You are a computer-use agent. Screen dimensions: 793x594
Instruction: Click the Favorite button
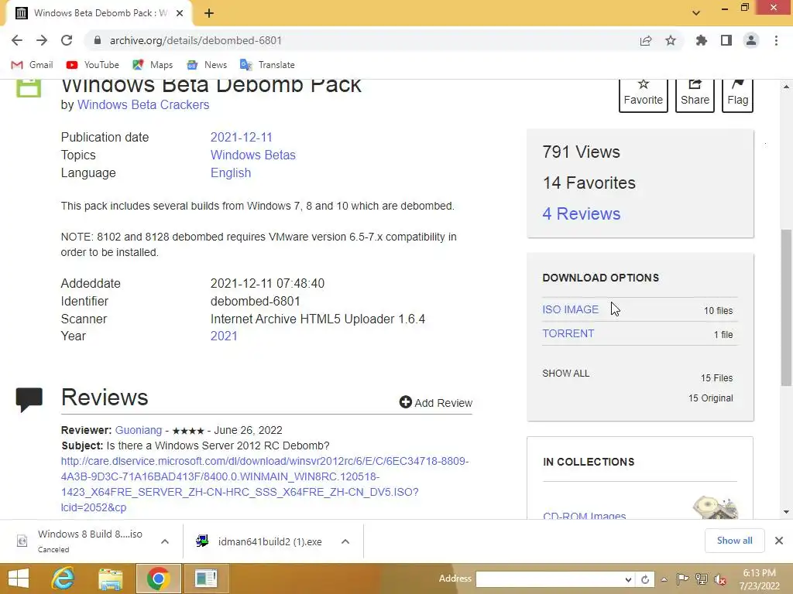pos(644,95)
